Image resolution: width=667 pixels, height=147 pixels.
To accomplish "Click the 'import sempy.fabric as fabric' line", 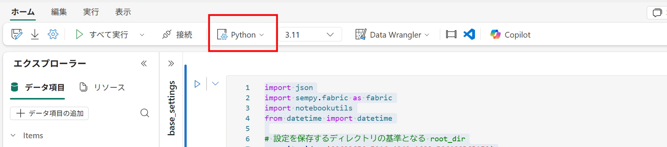I will pyautogui.click(x=329, y=98).
